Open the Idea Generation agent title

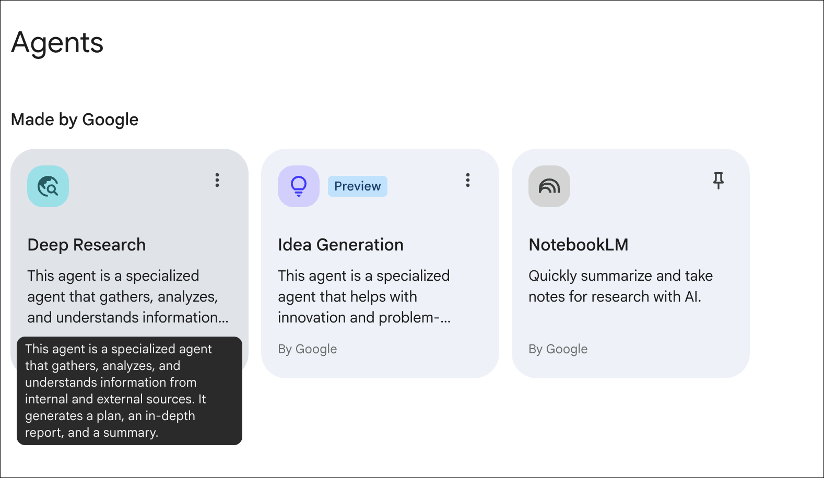[340, 245]
